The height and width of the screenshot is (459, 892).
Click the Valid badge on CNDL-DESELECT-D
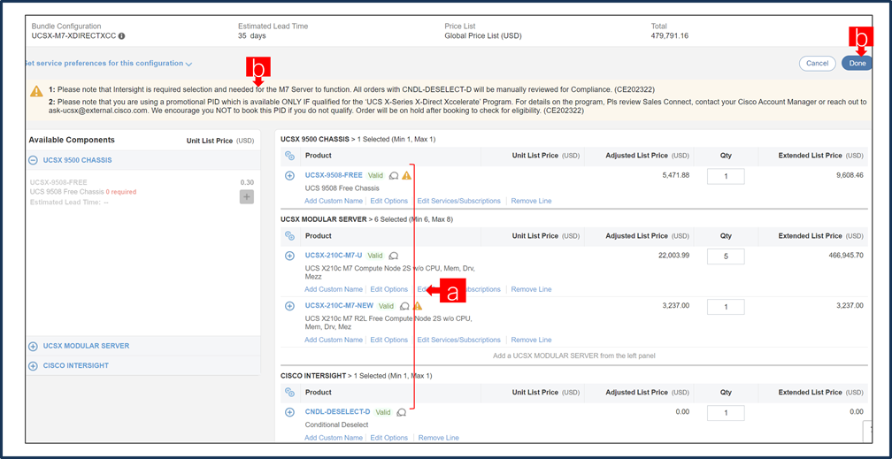tap(383, 412)
